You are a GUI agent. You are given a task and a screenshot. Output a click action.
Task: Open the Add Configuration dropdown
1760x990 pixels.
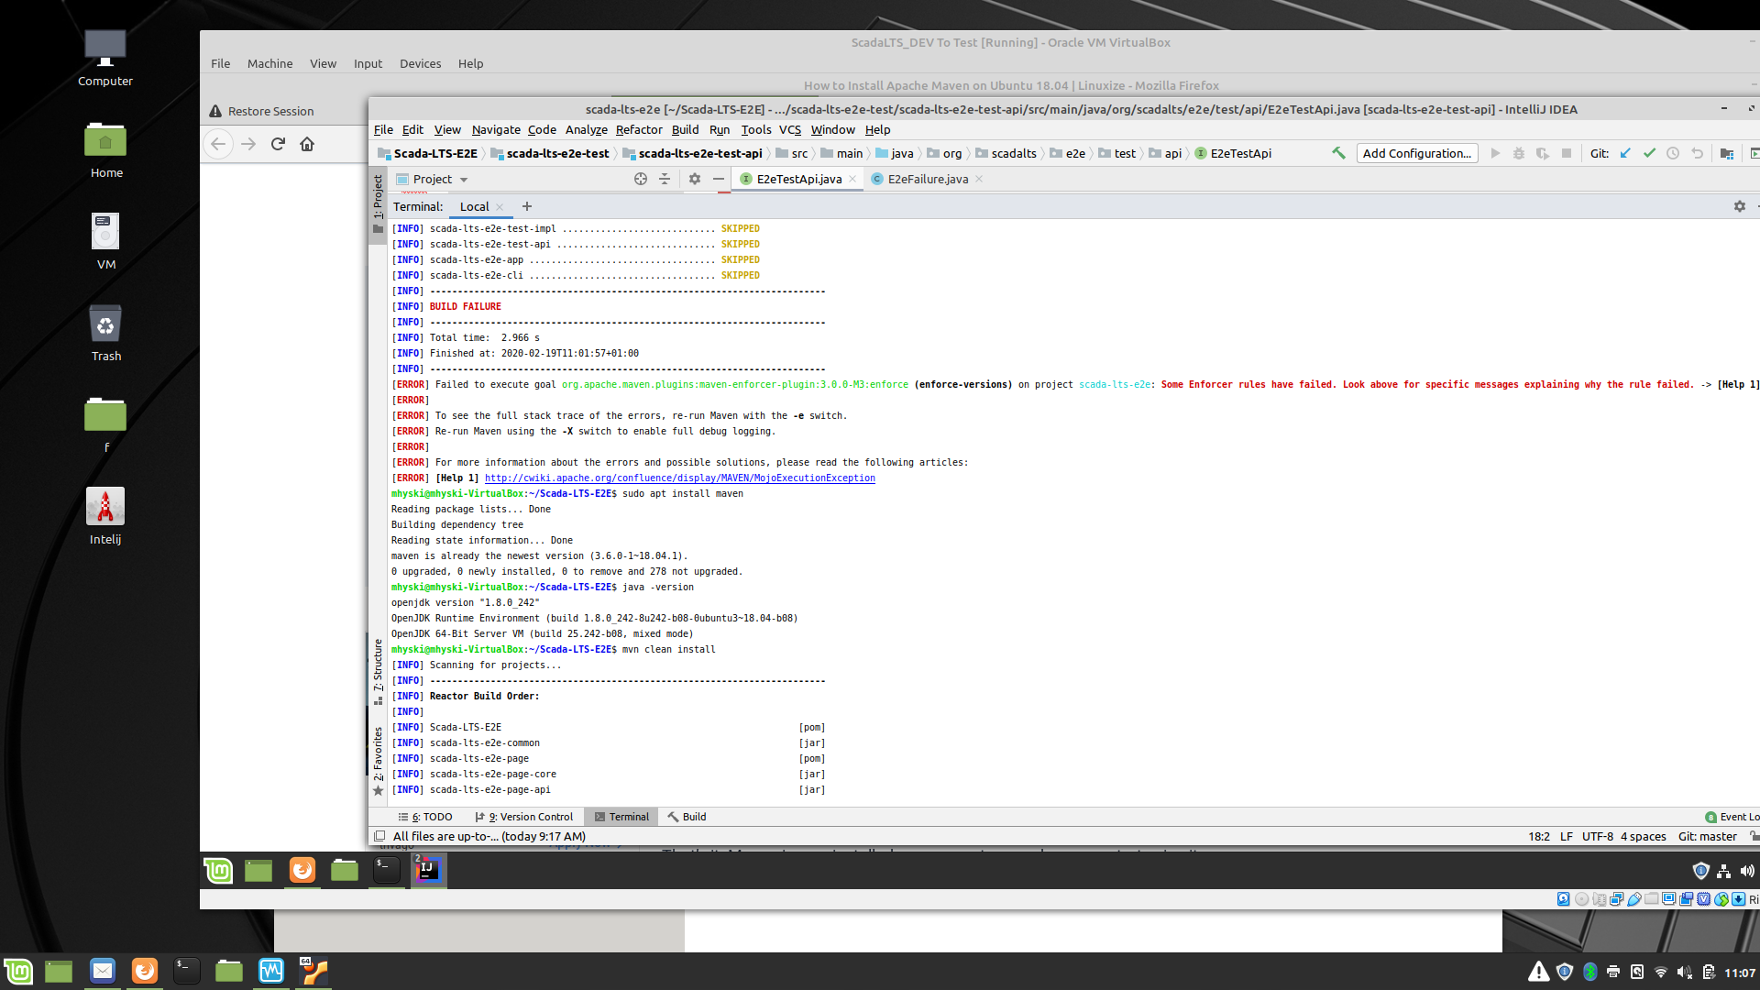coord(1416,153)
